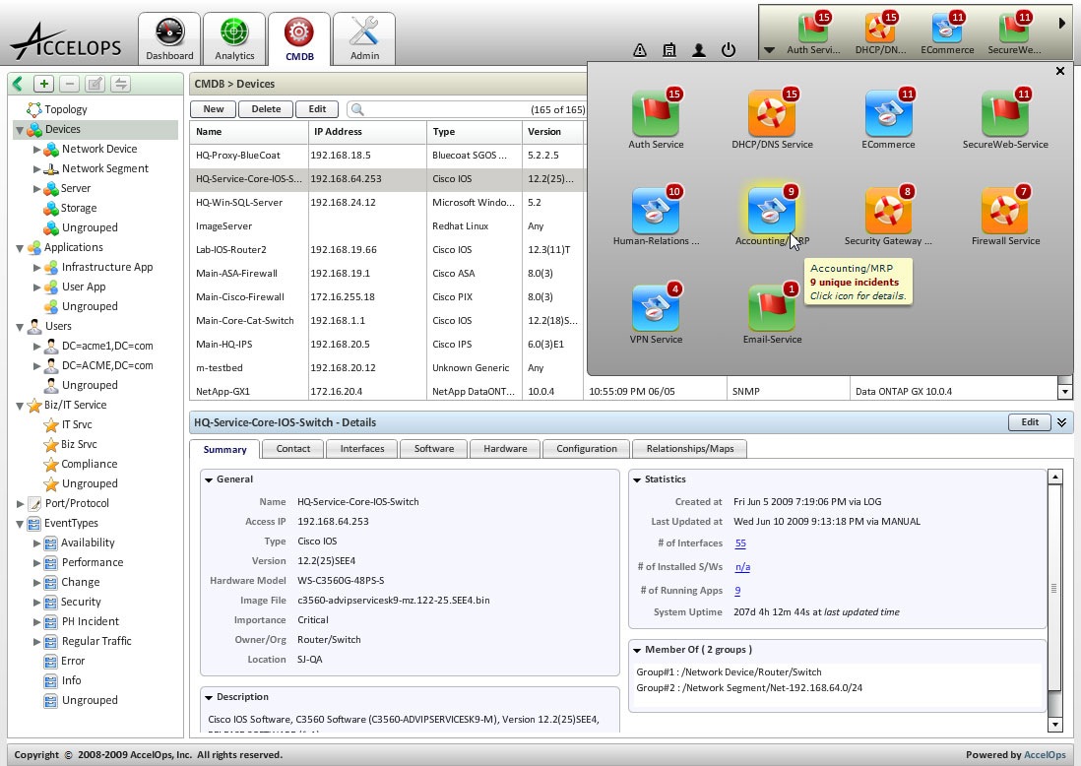This screenshot has height=766, width=1081.
Task: Open the Analytics radar icon
Action: click(234, 33)
